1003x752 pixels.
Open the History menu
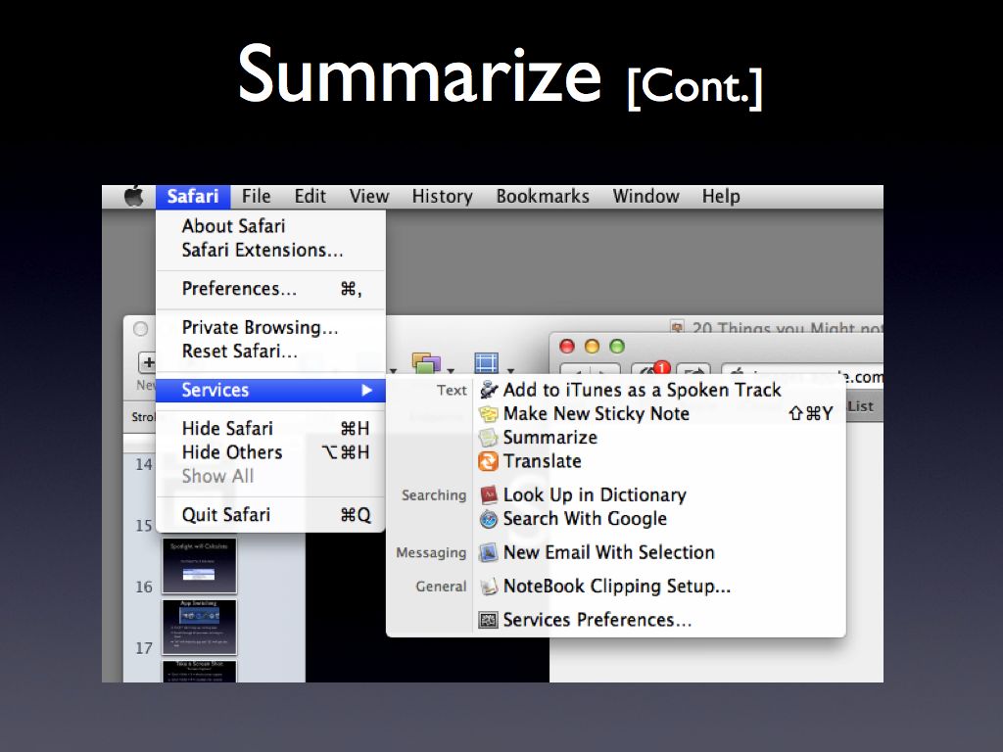442,196
